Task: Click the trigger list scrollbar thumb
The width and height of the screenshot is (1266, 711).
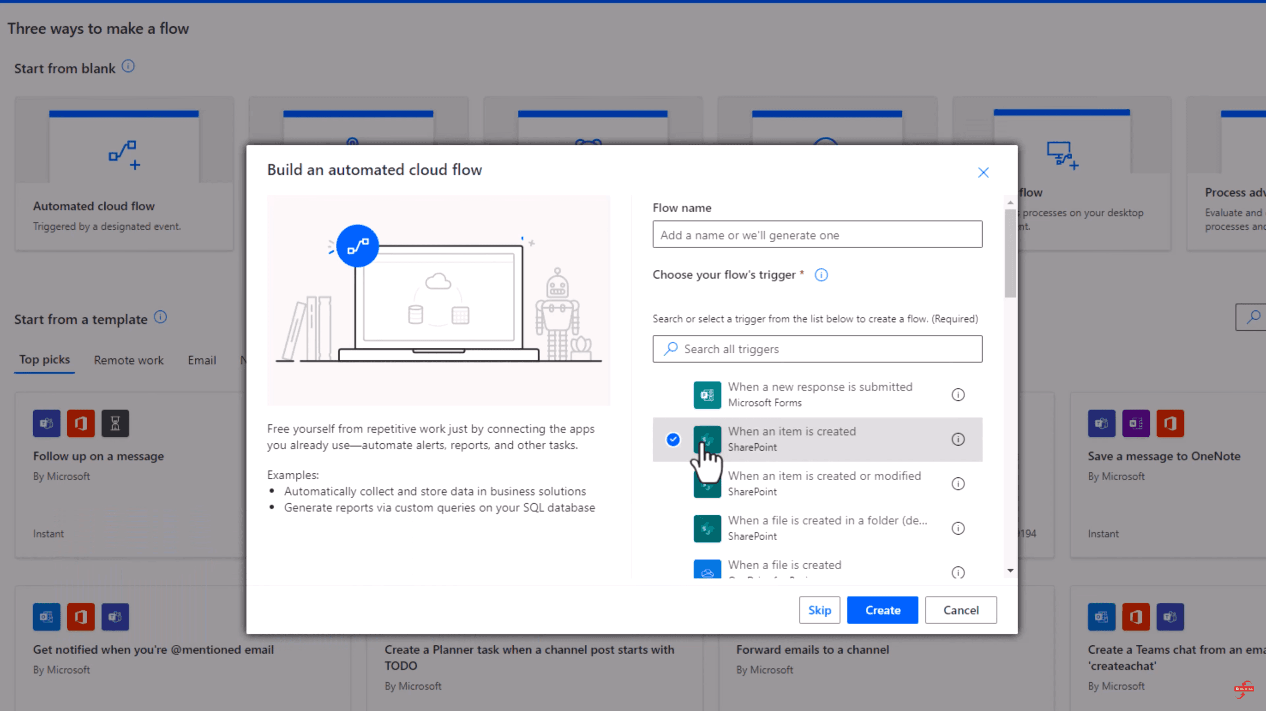Action: tap(1010, 253)
